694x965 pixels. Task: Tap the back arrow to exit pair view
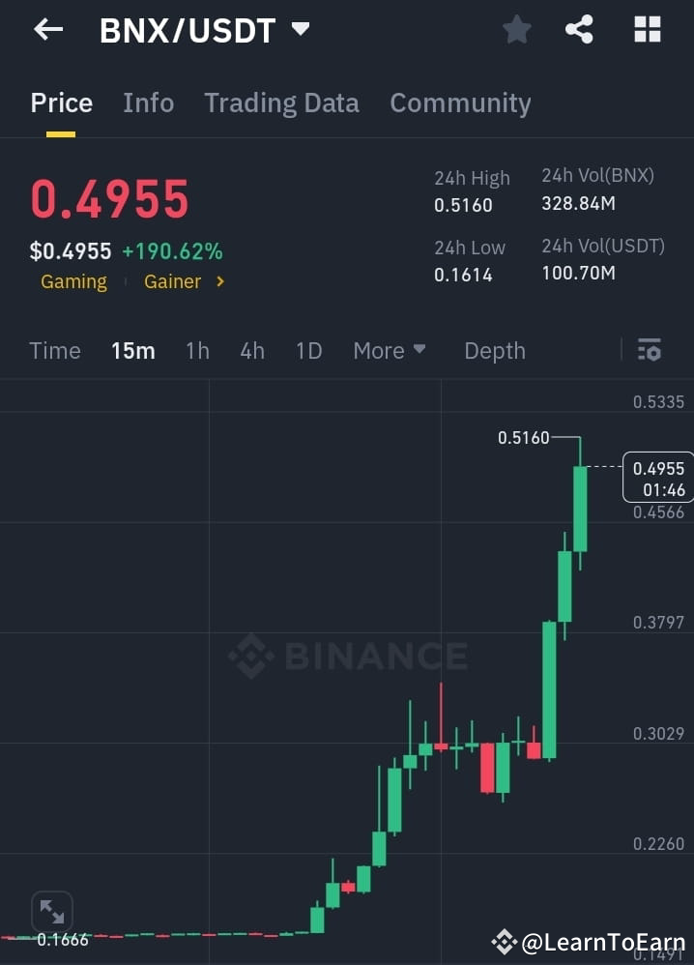coord(46,29)
